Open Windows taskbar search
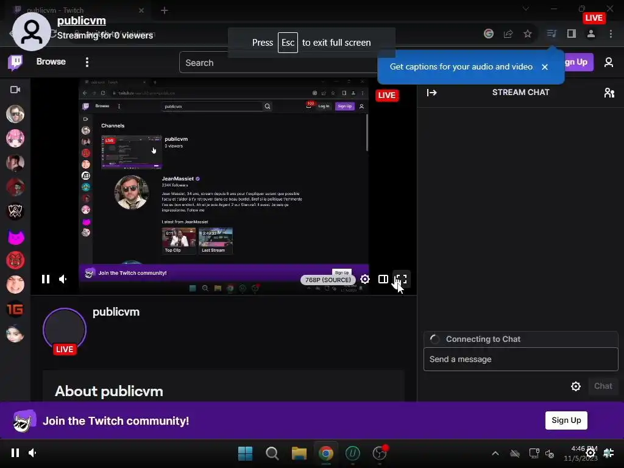The height and width of the screenshot is (468, 624). click(272, 453)
